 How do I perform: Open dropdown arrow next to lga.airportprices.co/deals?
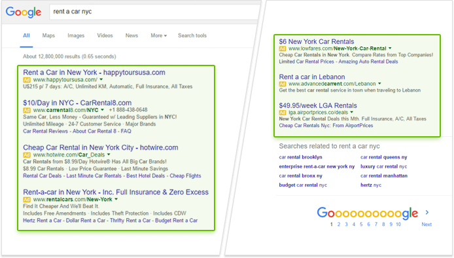click(352, 112)
